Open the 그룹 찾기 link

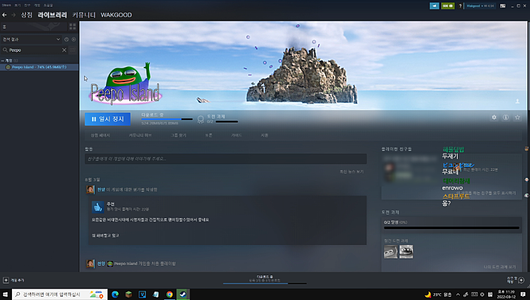[x=178, y=135]
